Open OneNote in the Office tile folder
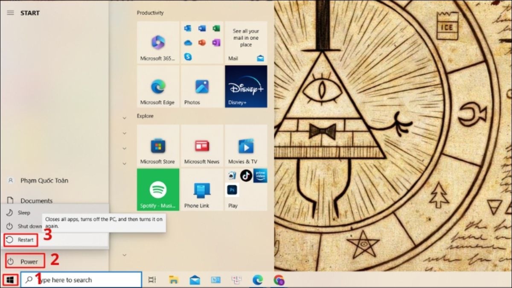This screenshot has width=512, height=288. click(216, 43)
